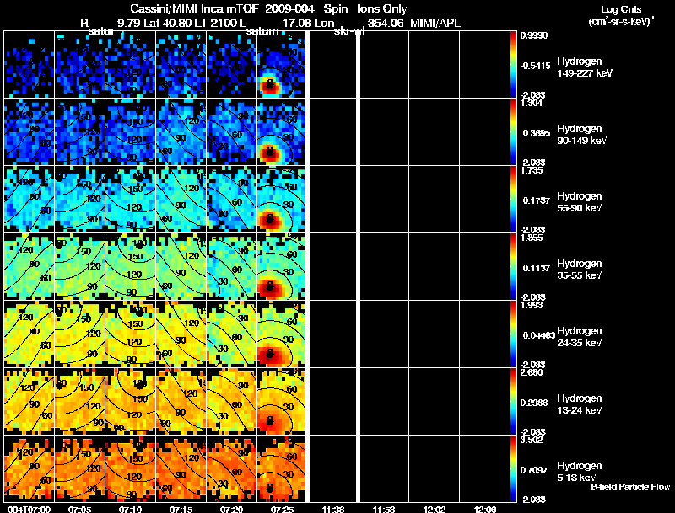Click the '07:15' time label
Viewport: 675px width, 513px height.
(x=181, y=509)
